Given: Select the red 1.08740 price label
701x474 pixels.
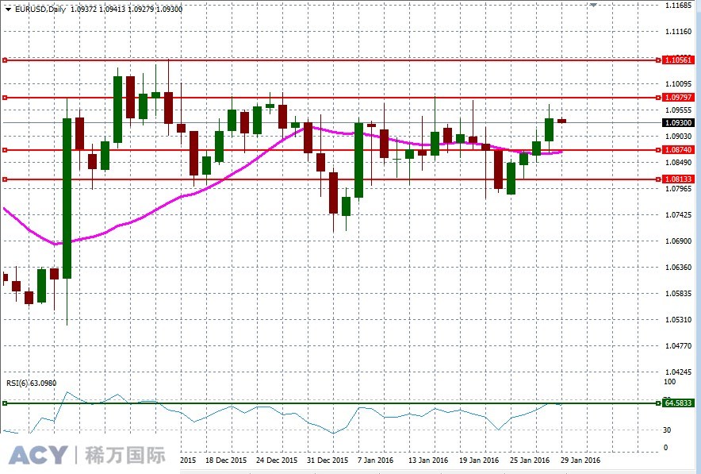Looking at the screenshot, I should pyautogui.click(x=678, y=150).
